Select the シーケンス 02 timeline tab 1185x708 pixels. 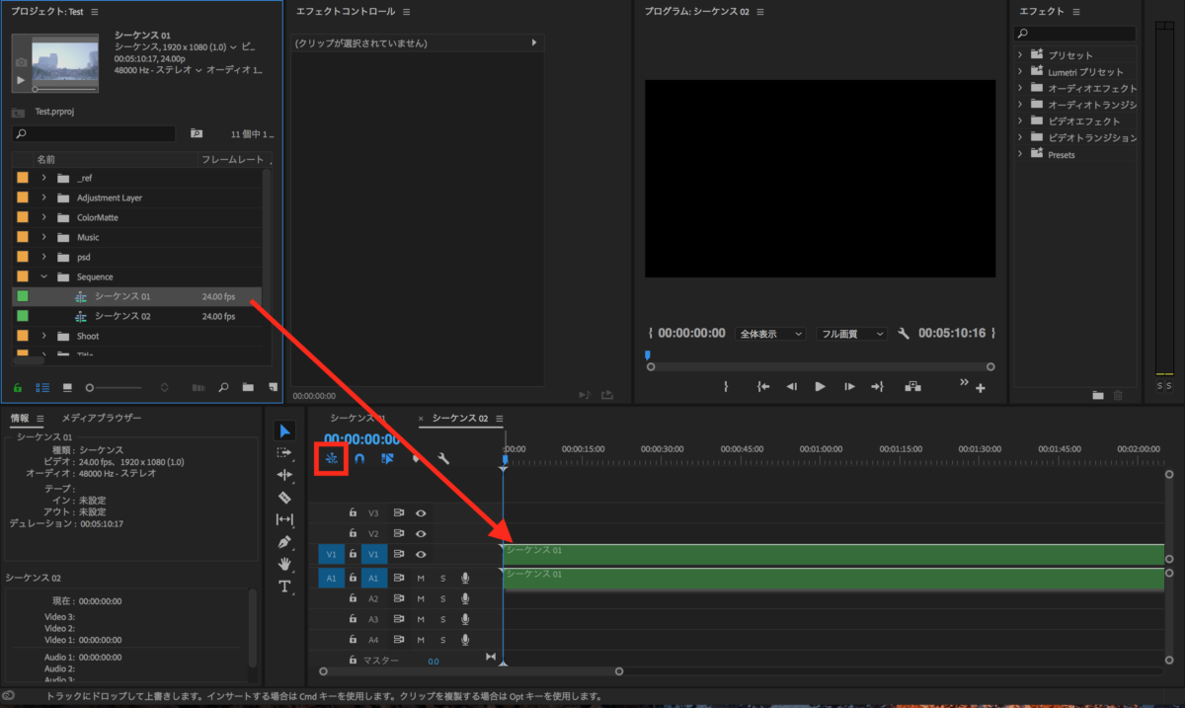point(460,419)
